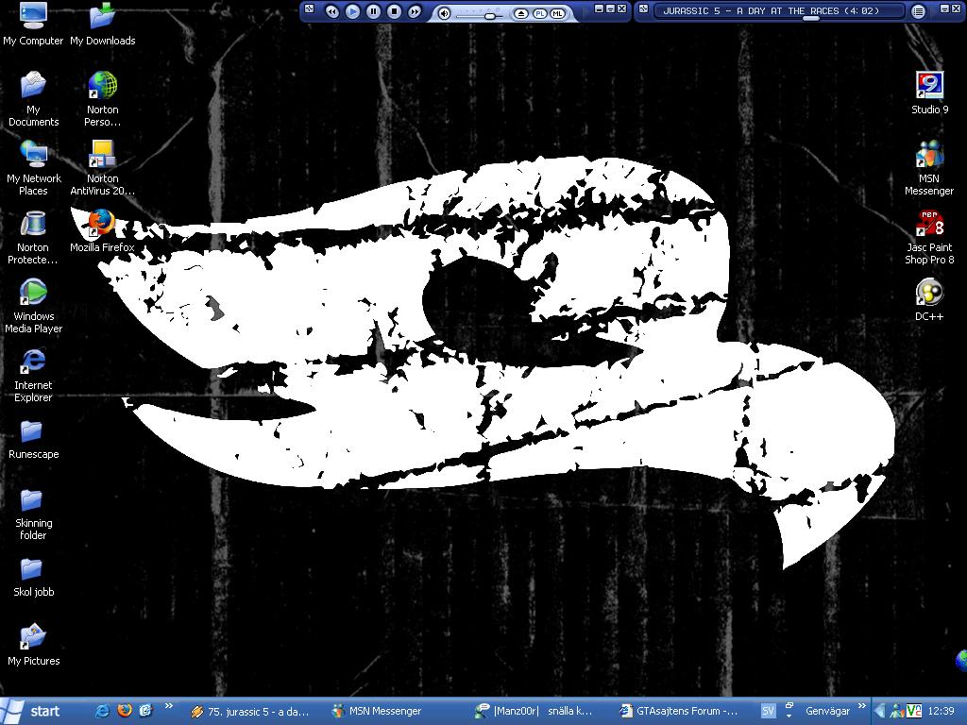Click Internet Explorer in the Quick Launch bar

102,711
